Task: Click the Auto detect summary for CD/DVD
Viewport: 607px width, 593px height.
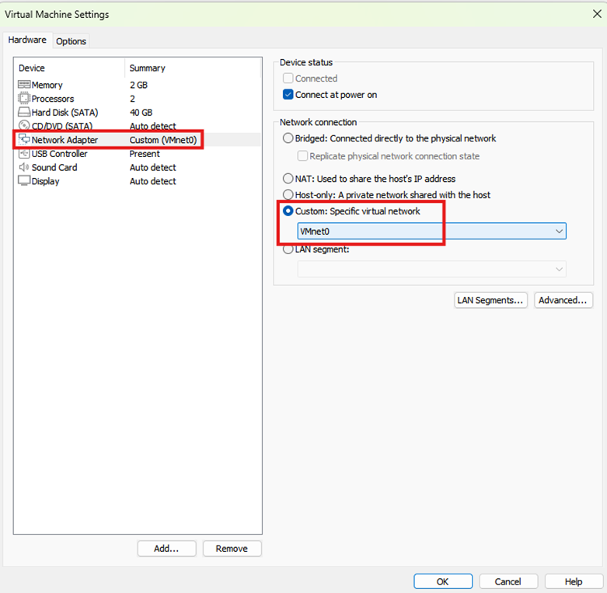Action: 153,126
